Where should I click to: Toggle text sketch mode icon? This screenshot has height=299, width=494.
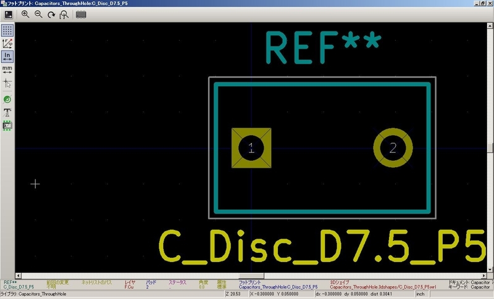(7, 112)
